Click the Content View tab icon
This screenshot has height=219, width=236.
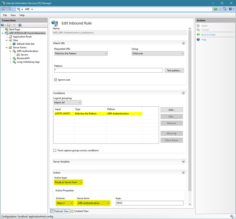pyautogui.click(x=72, y=211)
